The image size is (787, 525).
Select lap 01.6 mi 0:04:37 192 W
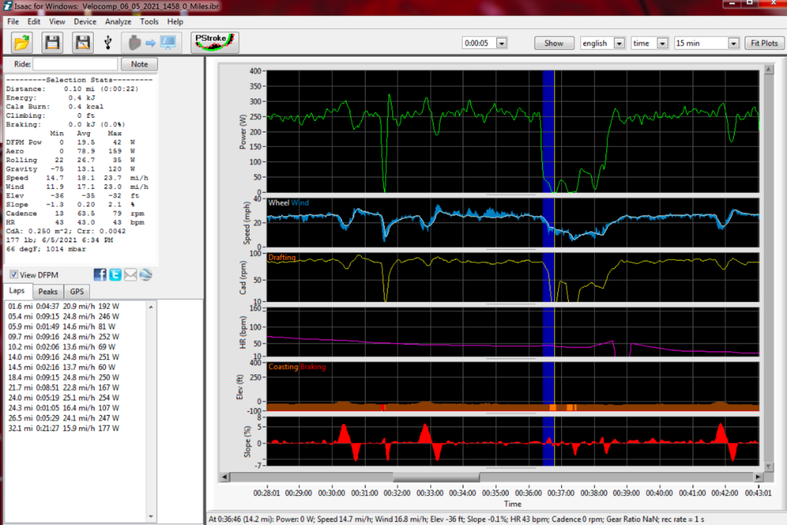click(64, 306)
